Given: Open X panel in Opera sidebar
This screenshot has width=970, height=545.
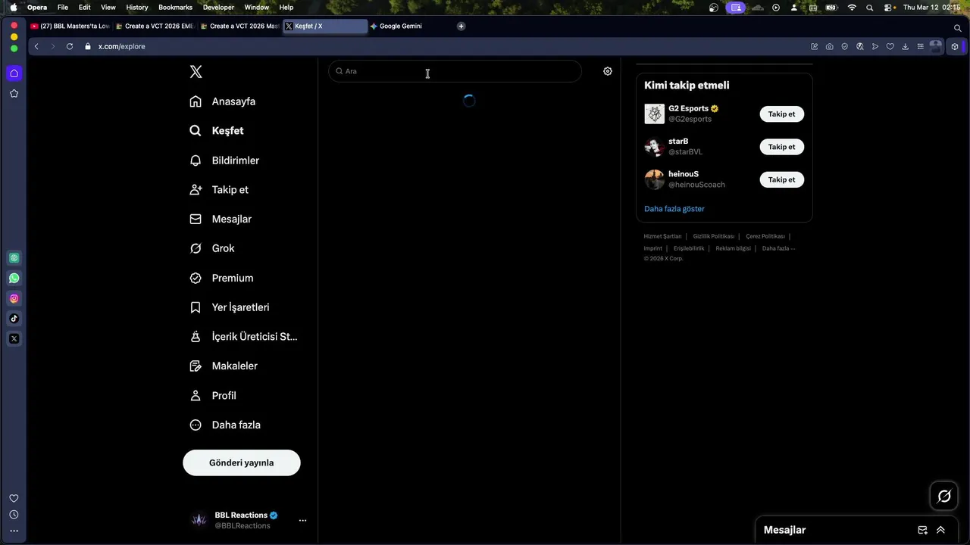Looking at the screenshot, I should (x=14, y=338).
